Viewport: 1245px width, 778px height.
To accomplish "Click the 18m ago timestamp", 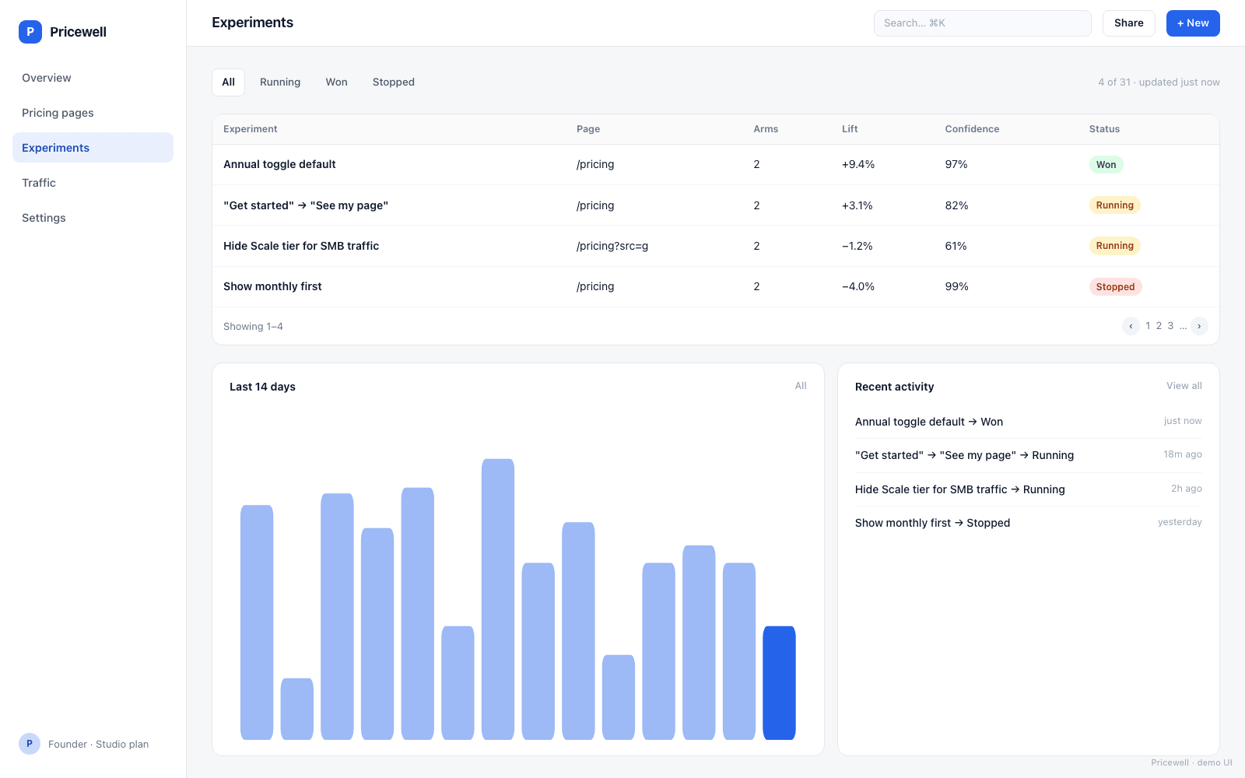I will (x=1182, y=454).
